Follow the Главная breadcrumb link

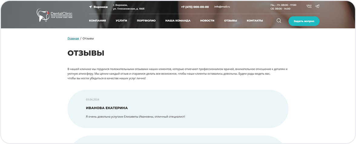(73, 39)
